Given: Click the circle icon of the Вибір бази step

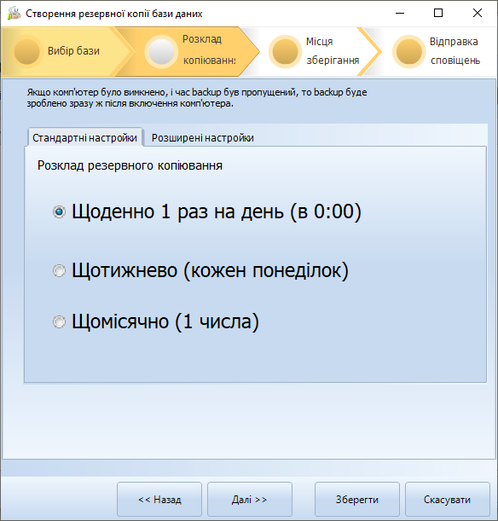Looking at the screenshot, I should click(x=27, y=51).
